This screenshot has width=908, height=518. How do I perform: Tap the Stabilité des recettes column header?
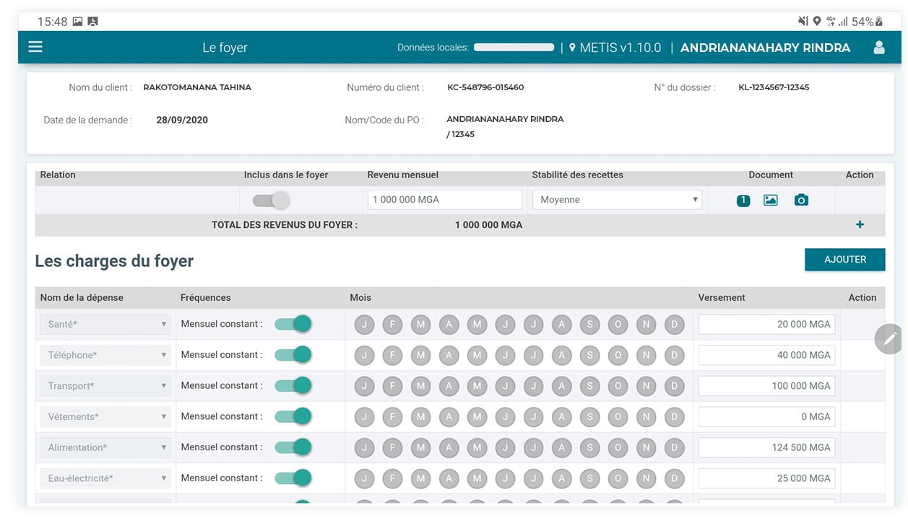pyautogui.click(x=577, y=175)
